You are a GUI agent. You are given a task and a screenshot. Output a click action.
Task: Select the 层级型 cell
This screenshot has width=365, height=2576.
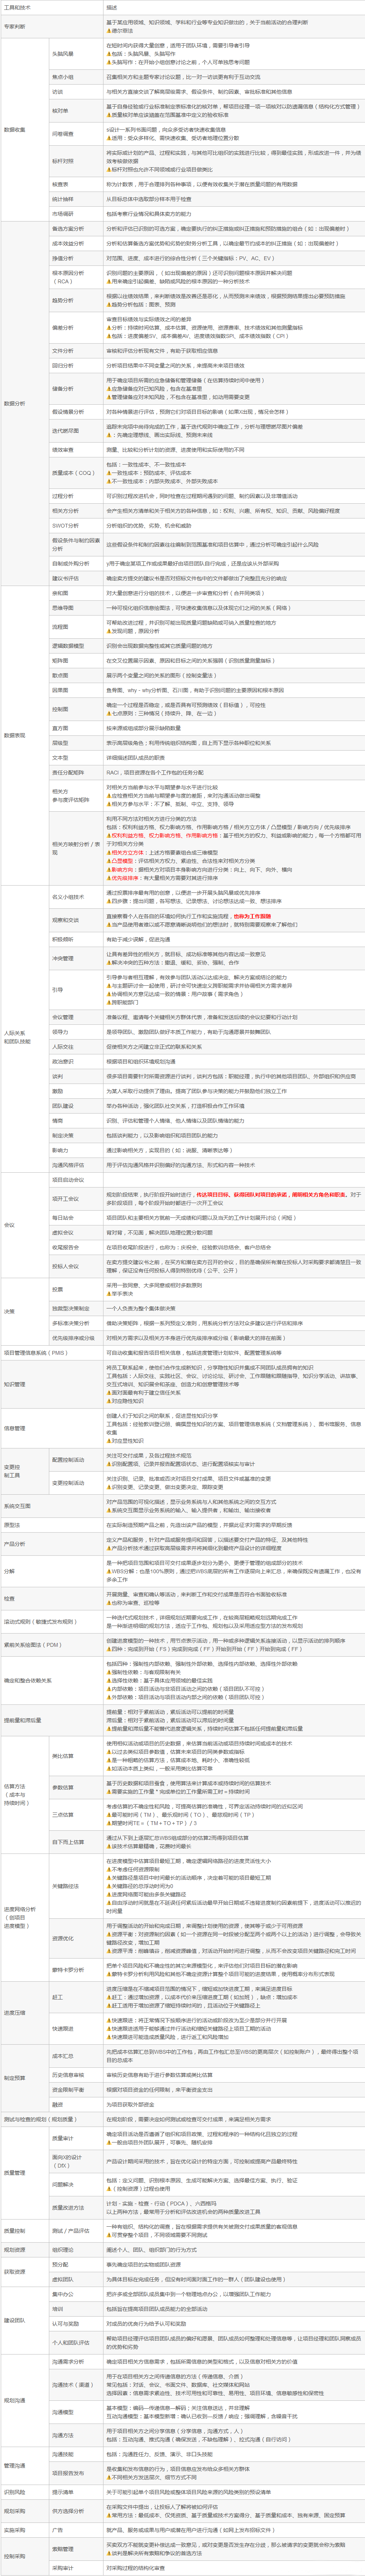76,743
